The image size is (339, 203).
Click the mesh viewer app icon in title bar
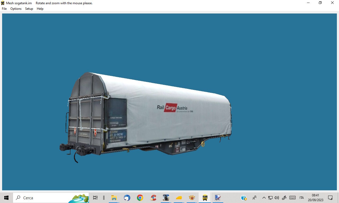point(3,3)
